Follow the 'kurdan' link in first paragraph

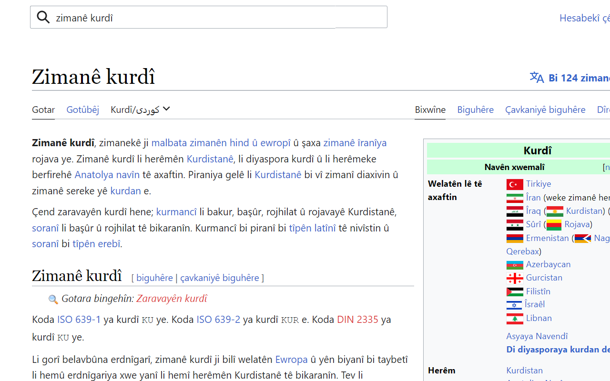[x=126, y=191]
